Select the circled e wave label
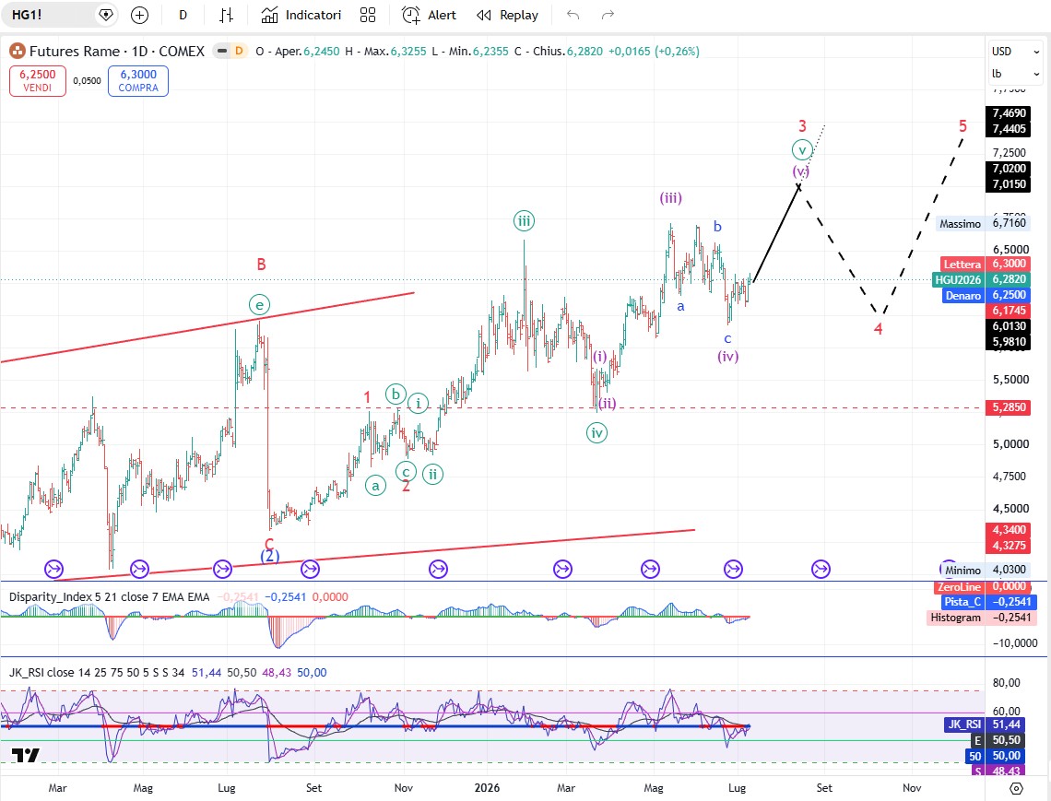1051x801 pixels. 259,304
